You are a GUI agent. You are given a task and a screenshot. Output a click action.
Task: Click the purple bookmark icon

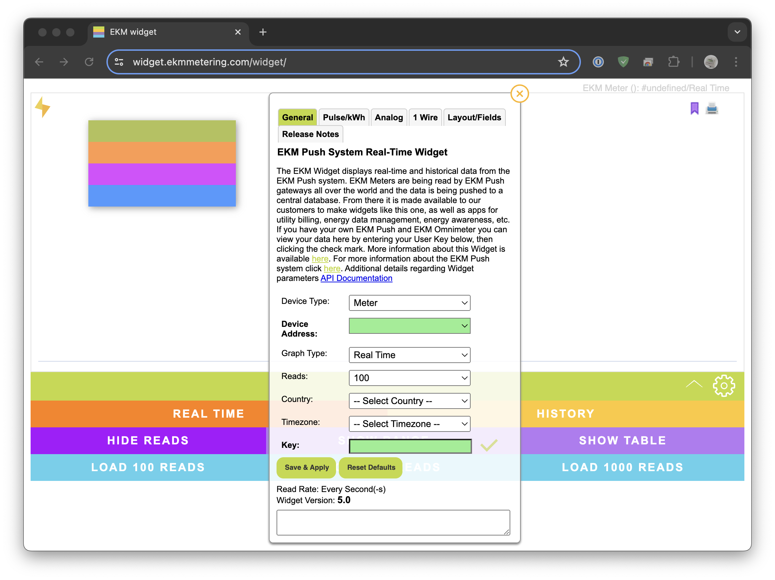pyautogui.click(x=694, y=108)
